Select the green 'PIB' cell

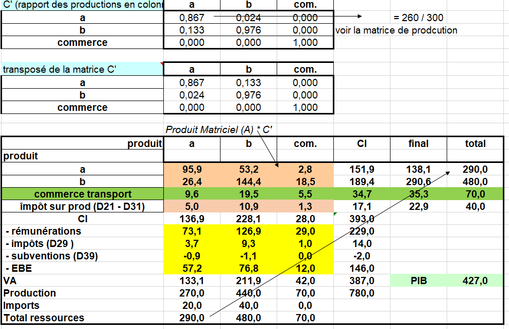418,281
